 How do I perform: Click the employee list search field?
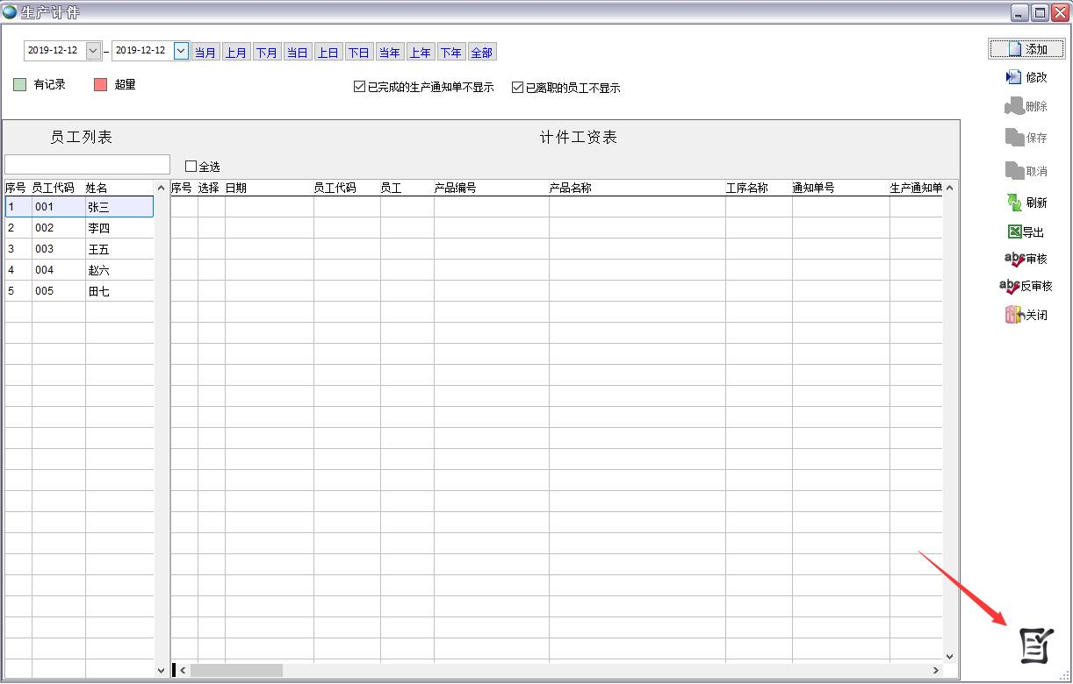(x=87, y=165)
